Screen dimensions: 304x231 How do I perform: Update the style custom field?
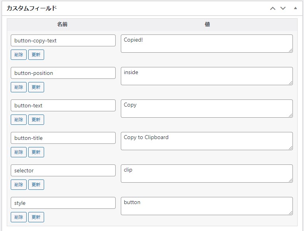coord(36,217)
